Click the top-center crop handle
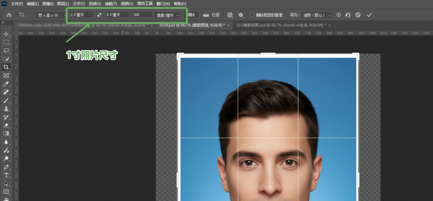This screenshot has width=433, height=201. [268, 54]
